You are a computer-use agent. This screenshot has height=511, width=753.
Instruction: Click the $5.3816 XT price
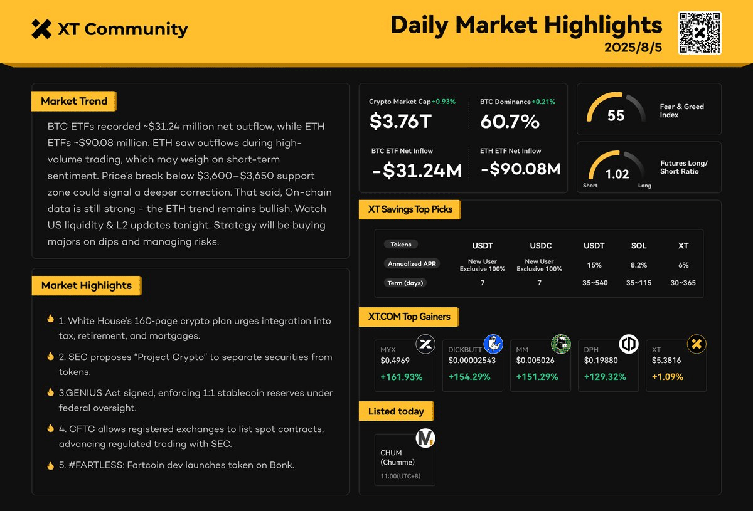(x=666, y=361)
